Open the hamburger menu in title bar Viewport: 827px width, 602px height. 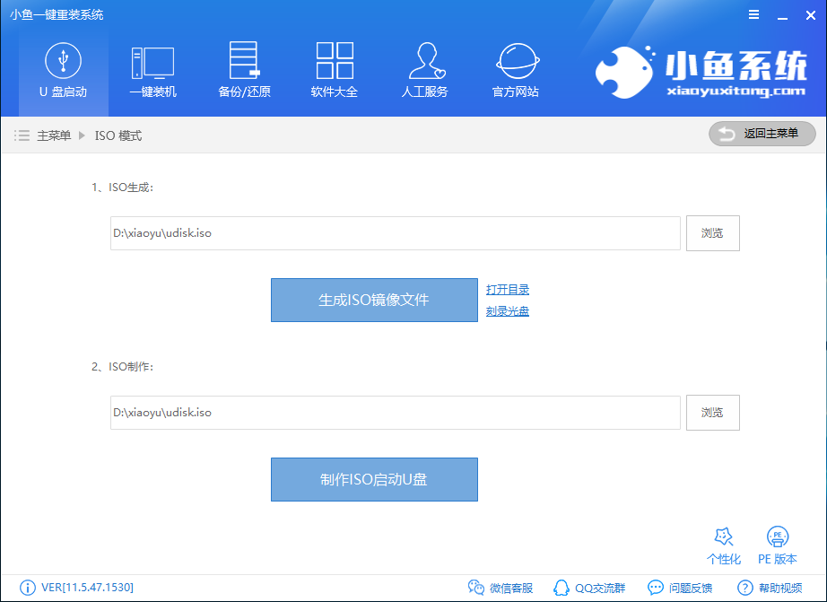[x=753, y=14]
